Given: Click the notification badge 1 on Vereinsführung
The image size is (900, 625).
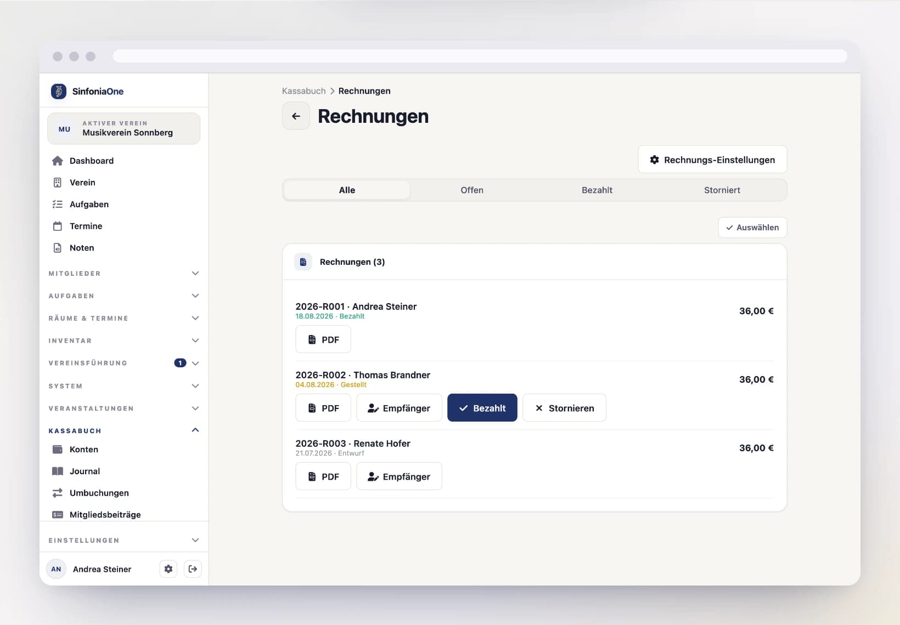Looking at the screenshot, I should 180,363.
